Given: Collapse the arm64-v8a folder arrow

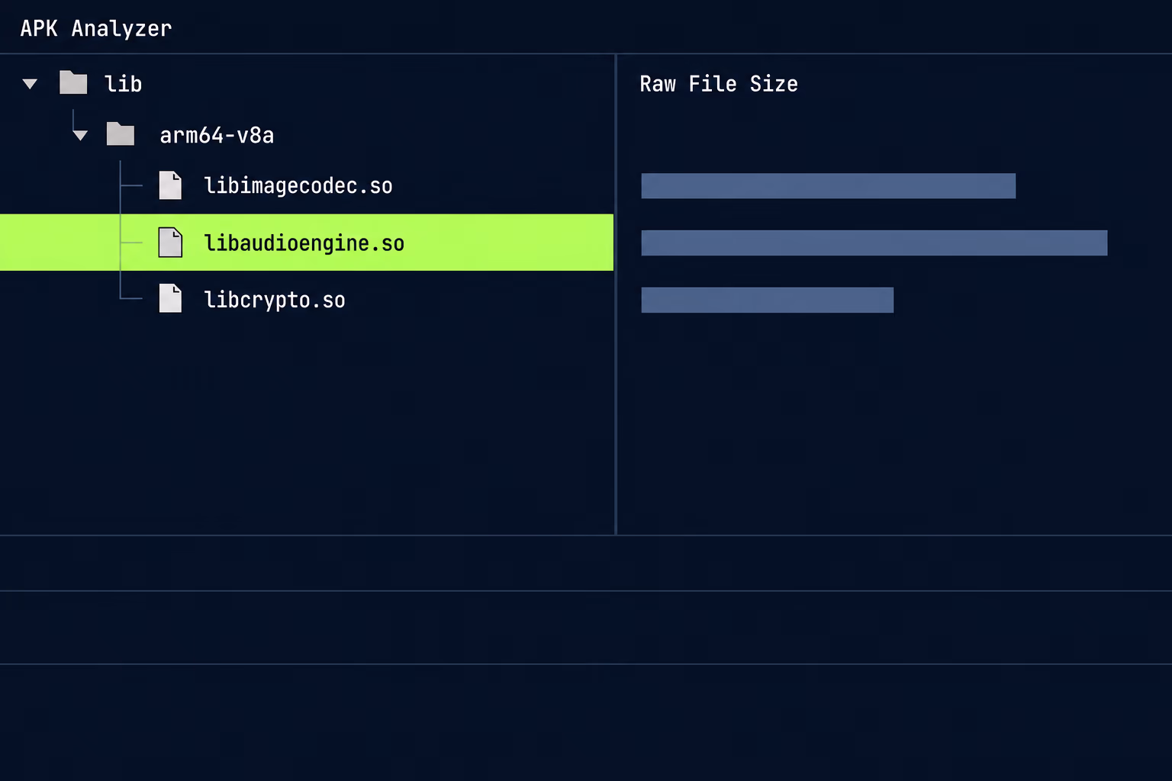Looking at the screenshot, I should [80, 136].
